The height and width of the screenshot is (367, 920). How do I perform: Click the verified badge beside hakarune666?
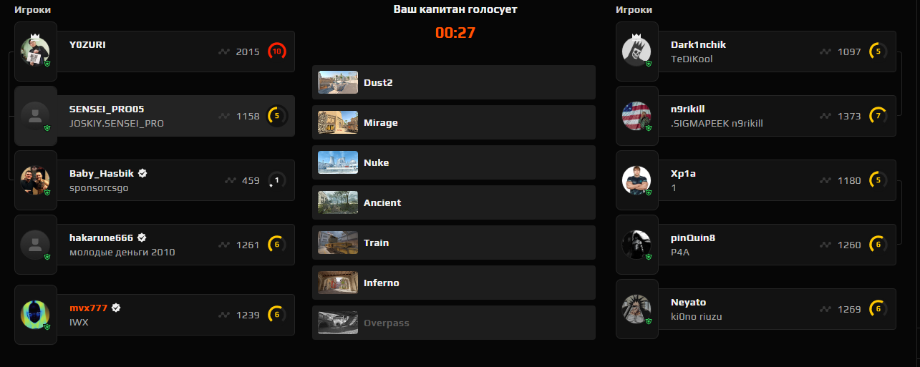point(142,238)
